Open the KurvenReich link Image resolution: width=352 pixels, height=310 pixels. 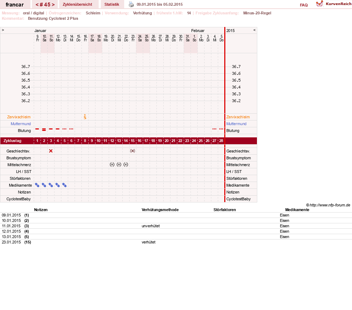(x=338, y=4)
